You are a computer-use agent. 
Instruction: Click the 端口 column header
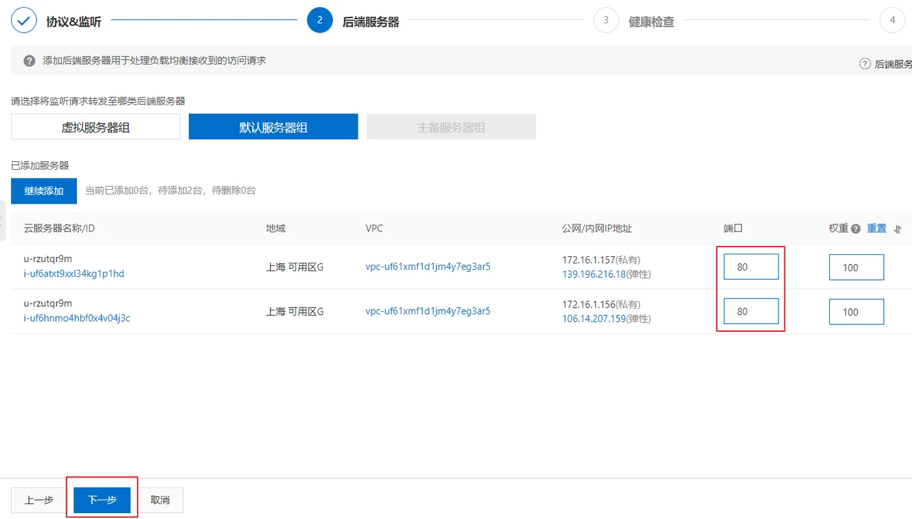pos(733,228)
